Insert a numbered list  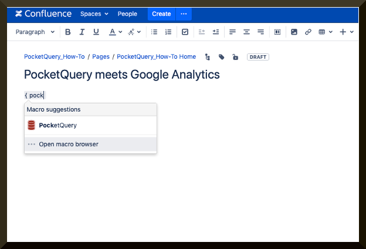pos(168,32)
